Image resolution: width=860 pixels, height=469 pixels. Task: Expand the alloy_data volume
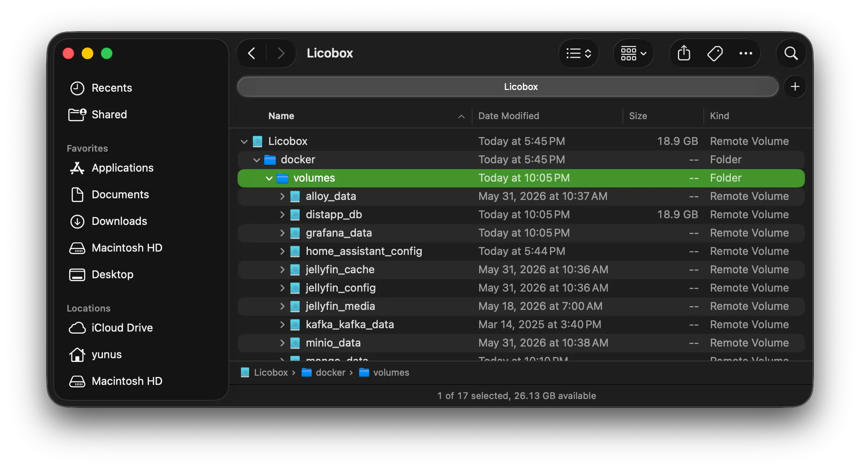coord(282,196)
